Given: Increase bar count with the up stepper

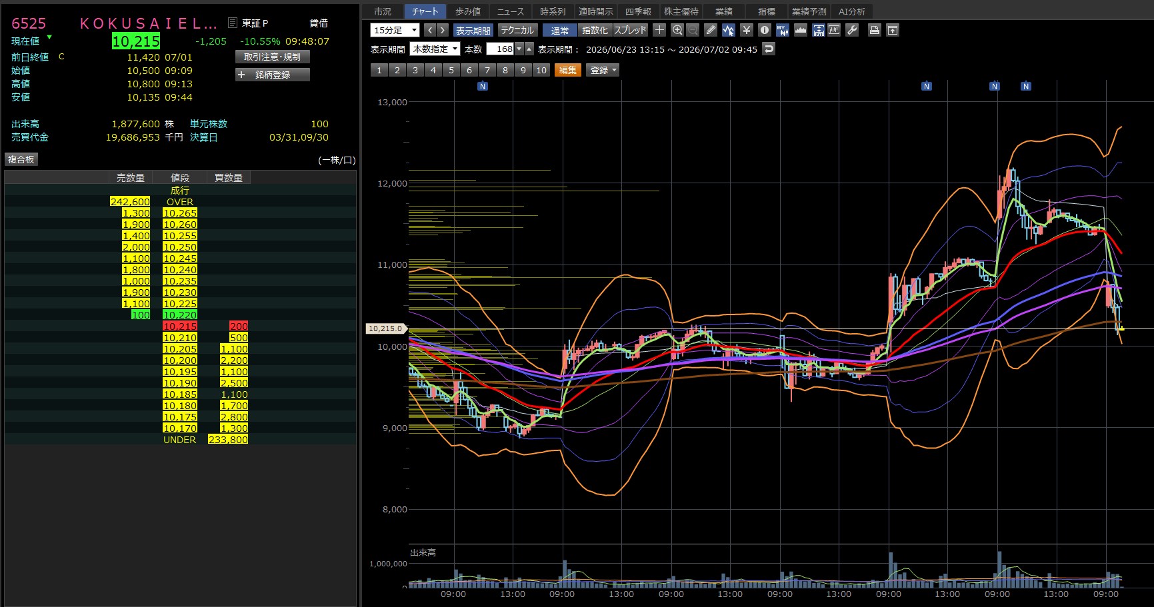Looking at the screenshot, I should click(x=529, y=49).
